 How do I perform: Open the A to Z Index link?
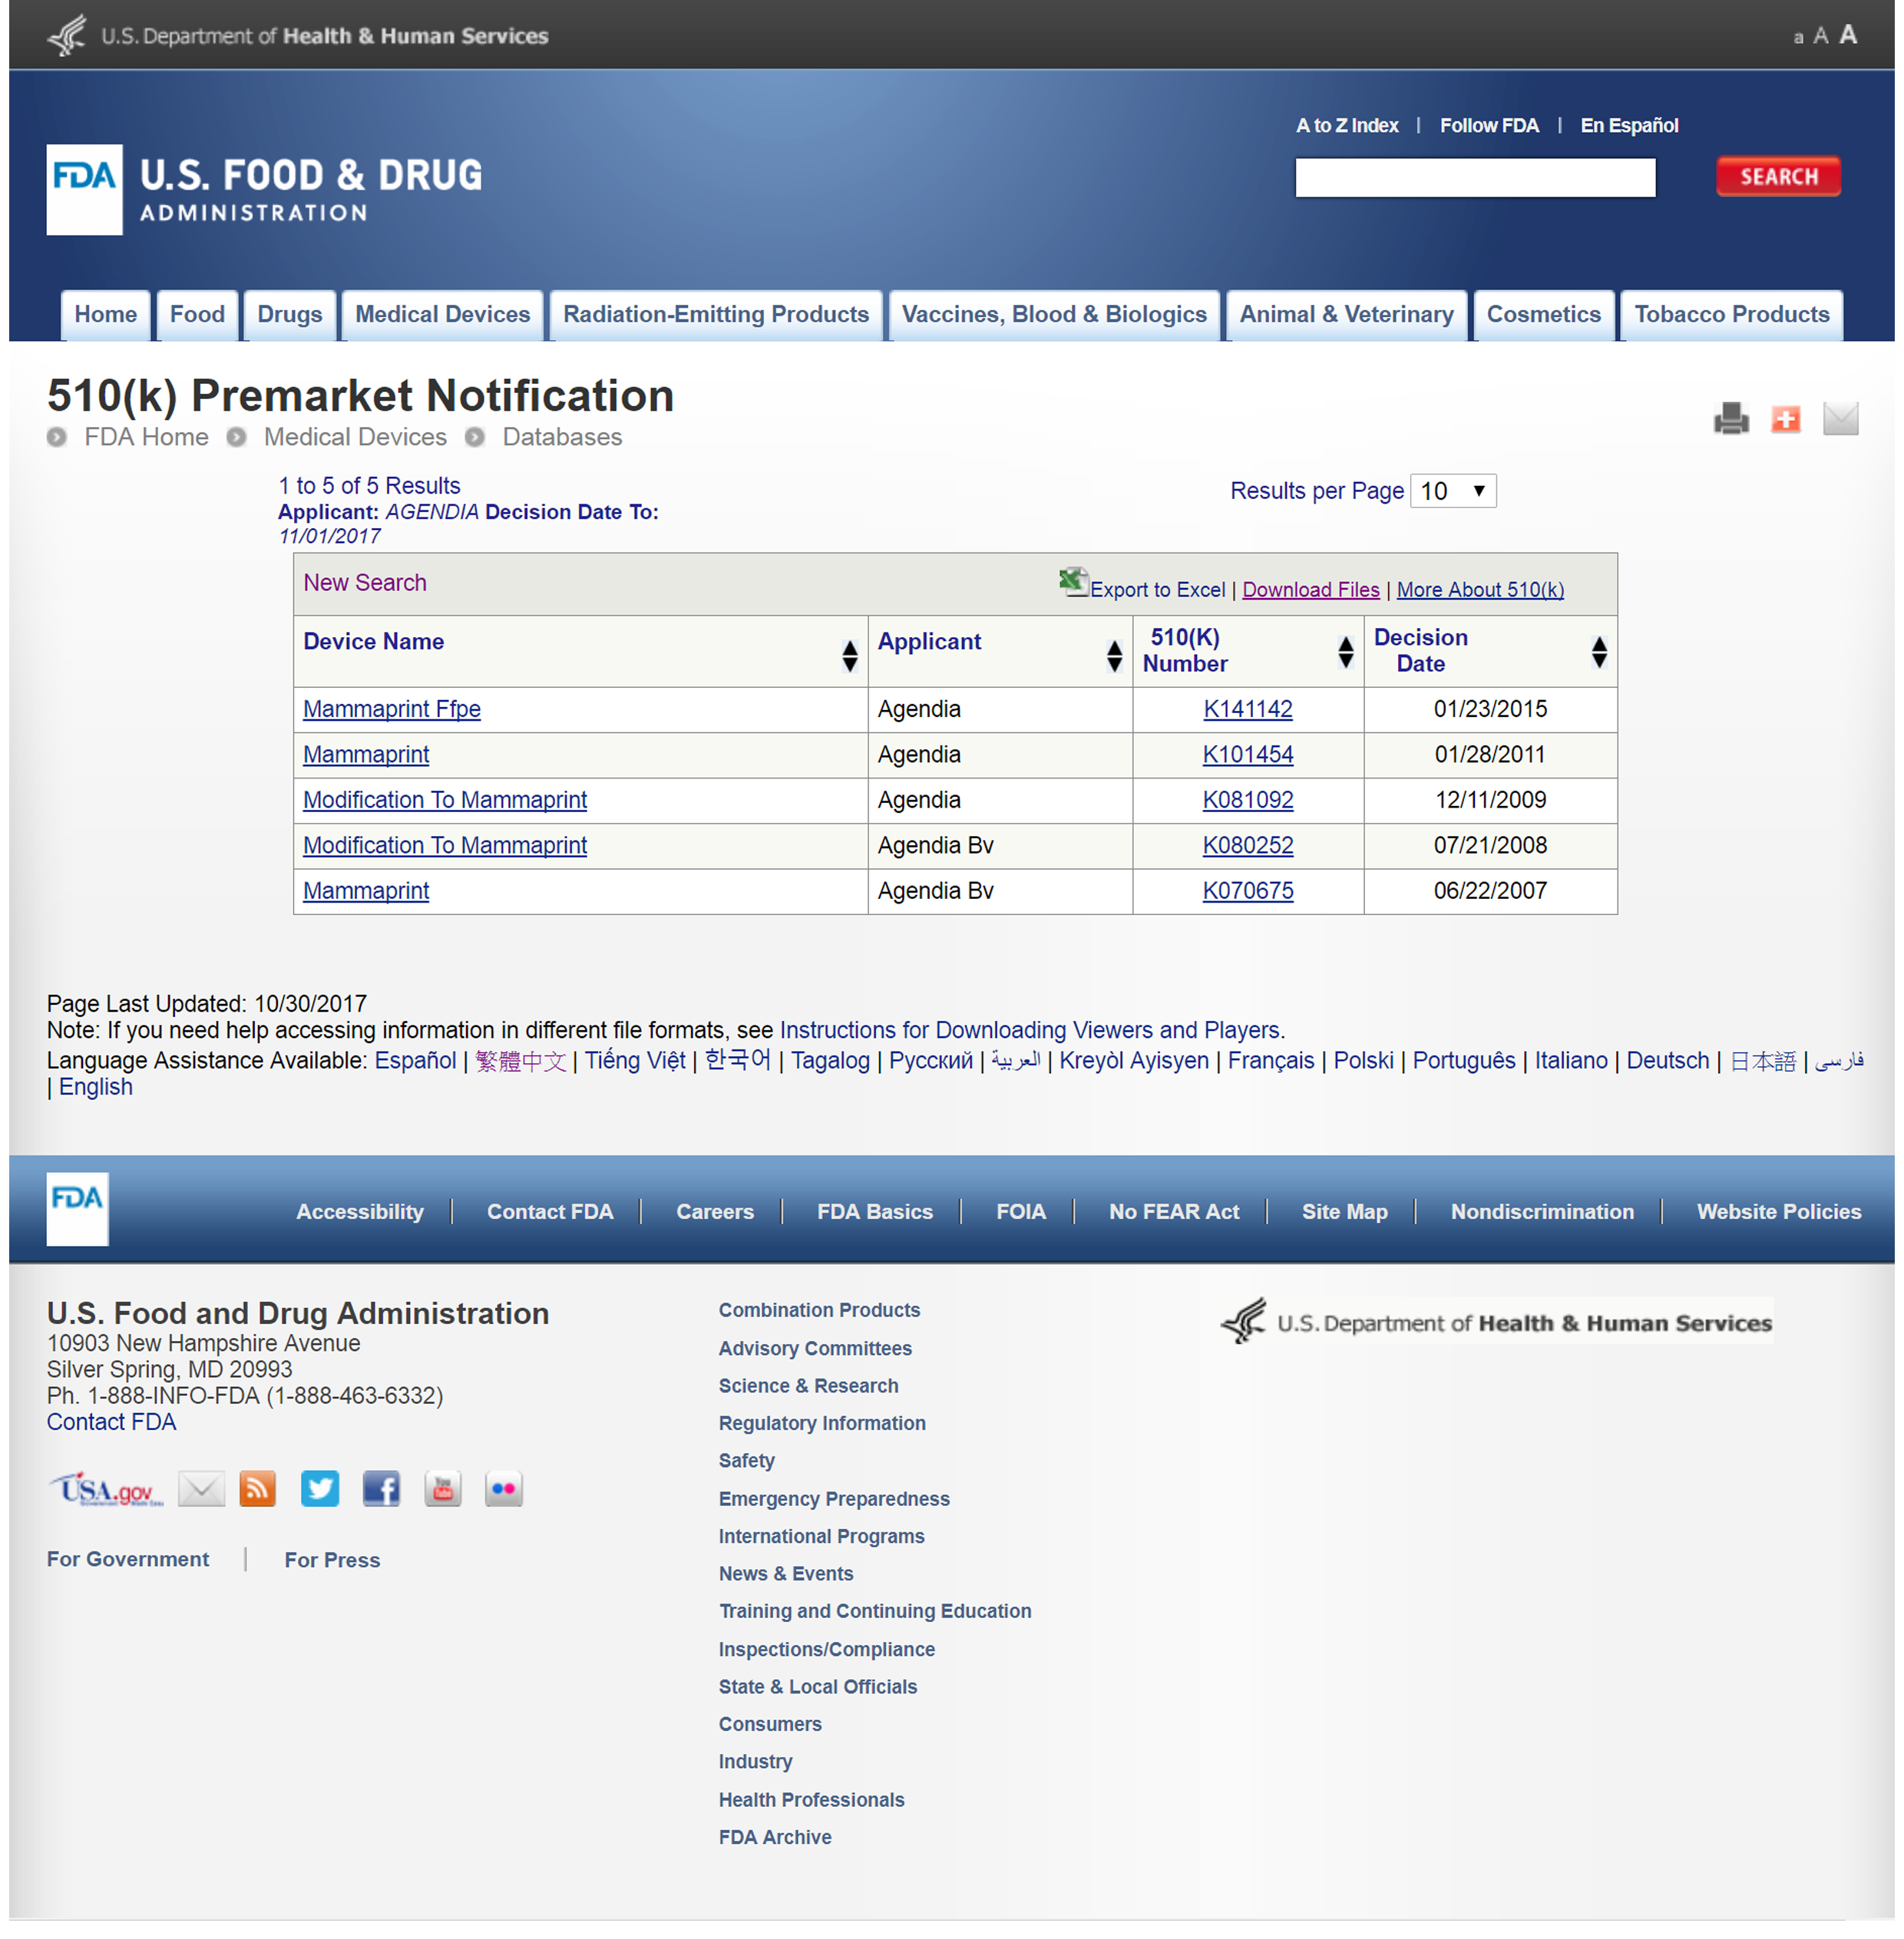(1347, 125)
